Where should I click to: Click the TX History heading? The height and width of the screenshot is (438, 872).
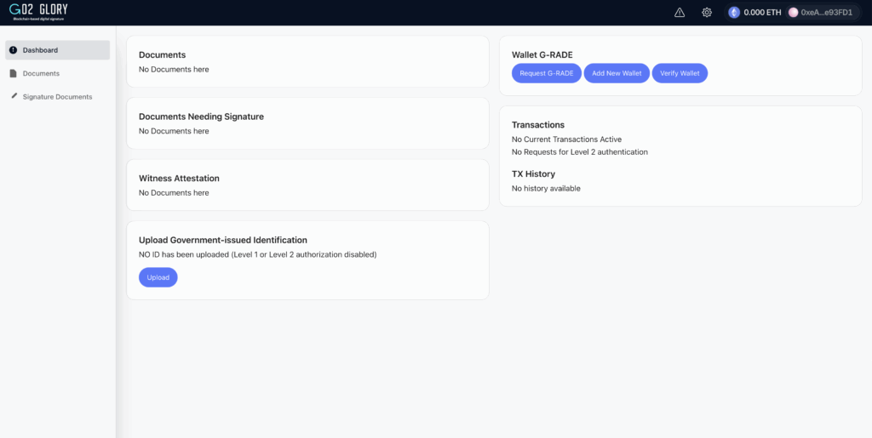tap(533, 174)
